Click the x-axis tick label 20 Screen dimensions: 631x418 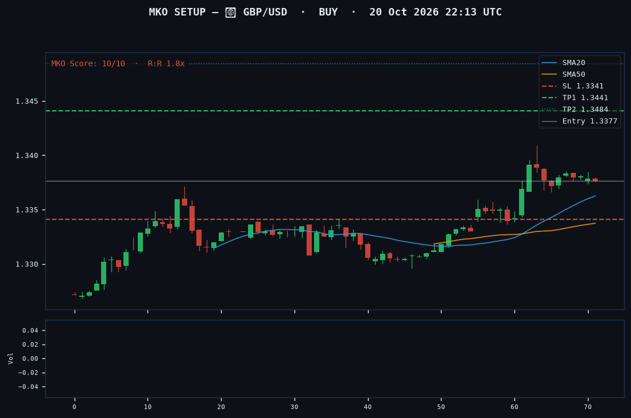click(x=221, y=407)
